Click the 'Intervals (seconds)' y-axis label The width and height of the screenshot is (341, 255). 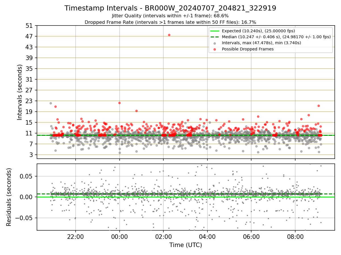pyautogui.click(x=20, y=92)
